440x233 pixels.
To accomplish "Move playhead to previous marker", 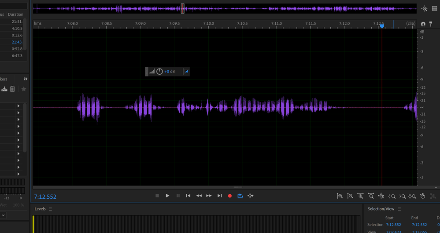I will 189,196.
